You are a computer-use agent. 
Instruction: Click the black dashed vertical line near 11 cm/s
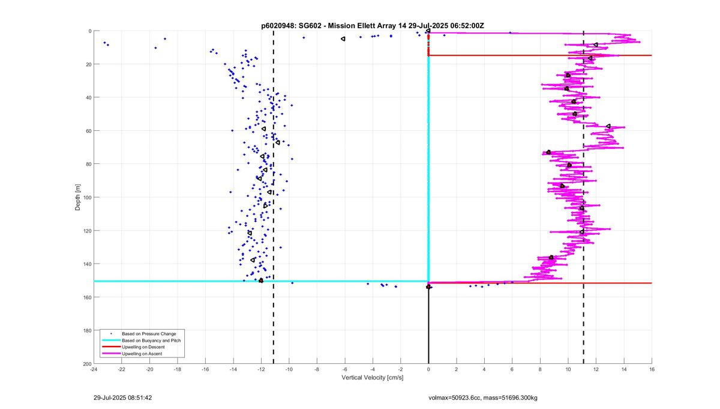(x=583, y=198)
